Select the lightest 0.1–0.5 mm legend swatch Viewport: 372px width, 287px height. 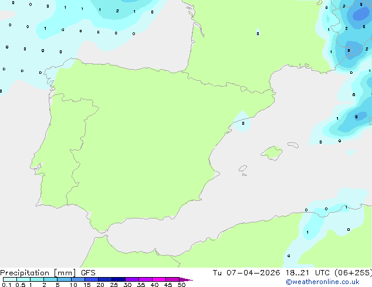(x=10, y=279)
